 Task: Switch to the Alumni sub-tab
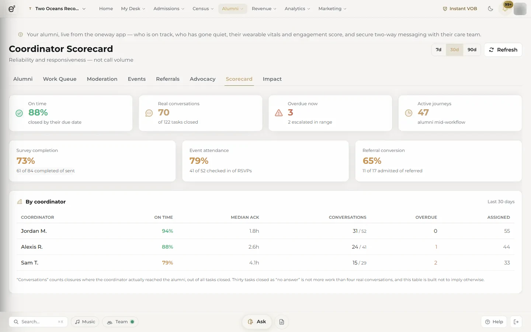(23, 79)
